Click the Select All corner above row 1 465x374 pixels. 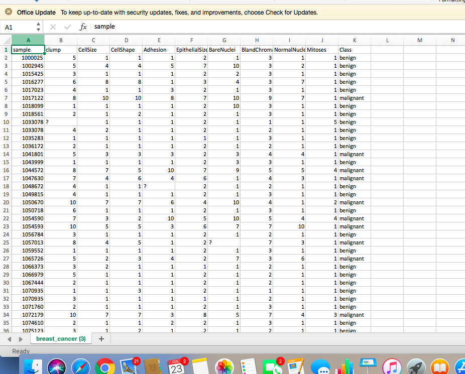(6, 40)
